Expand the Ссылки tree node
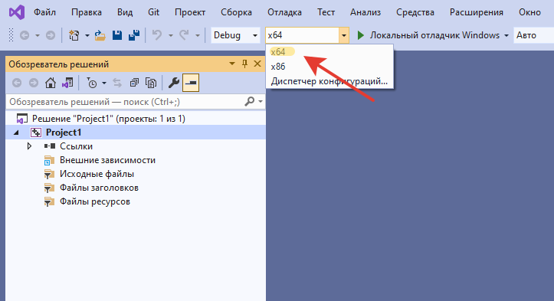This screenshot has width=554, height=301. pyautogui.click(x=29, y=146)
